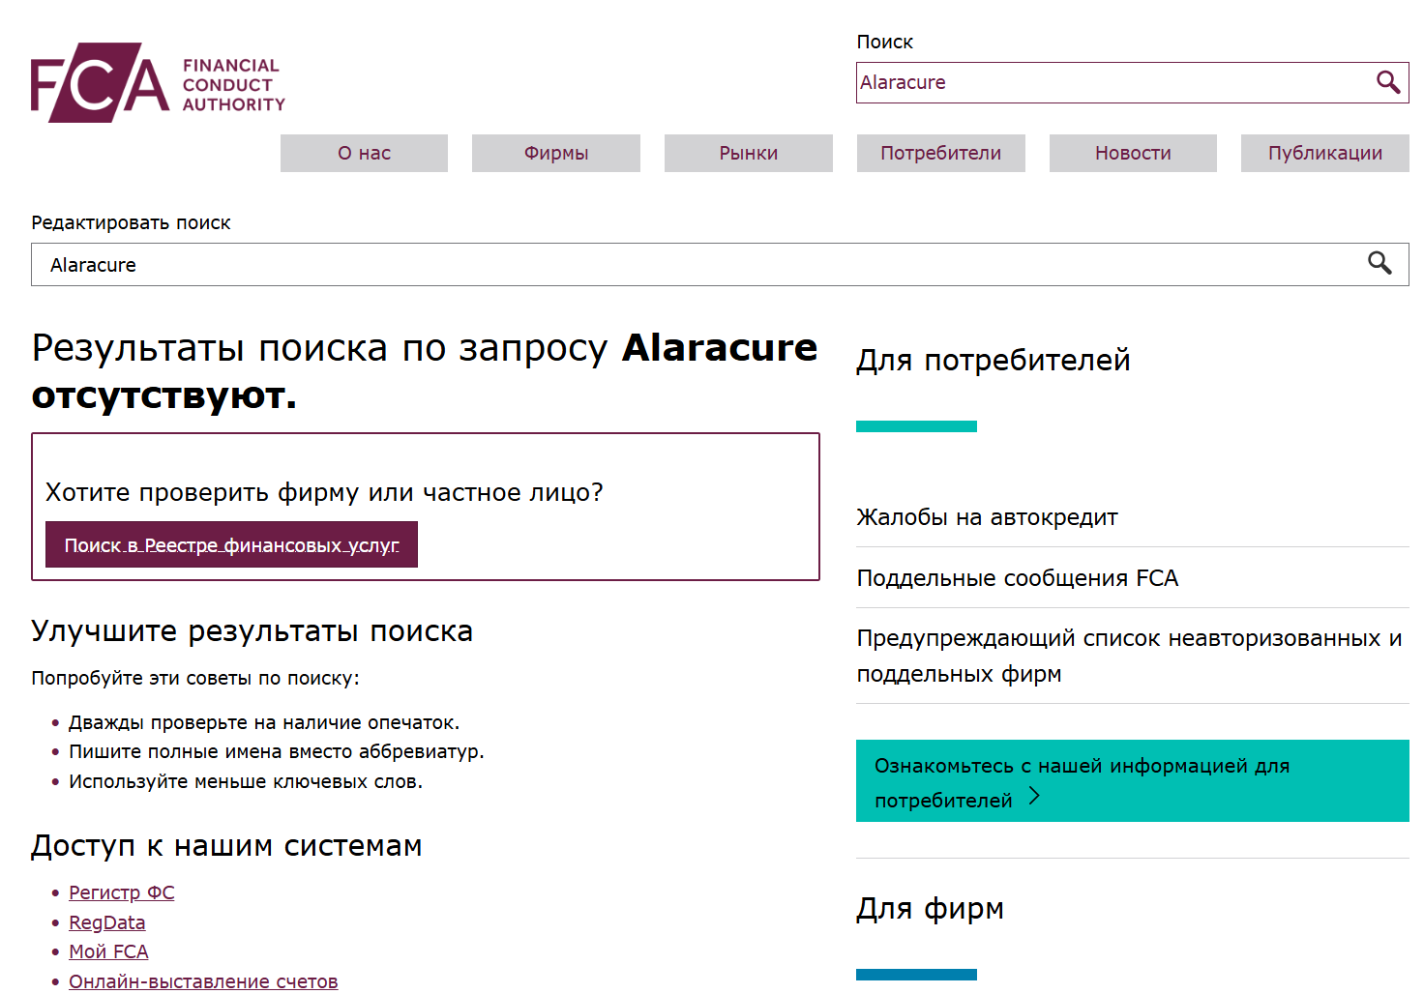Open the Жалобы на автокредит link
1424x994 pixels.
(x=986, y=517)
